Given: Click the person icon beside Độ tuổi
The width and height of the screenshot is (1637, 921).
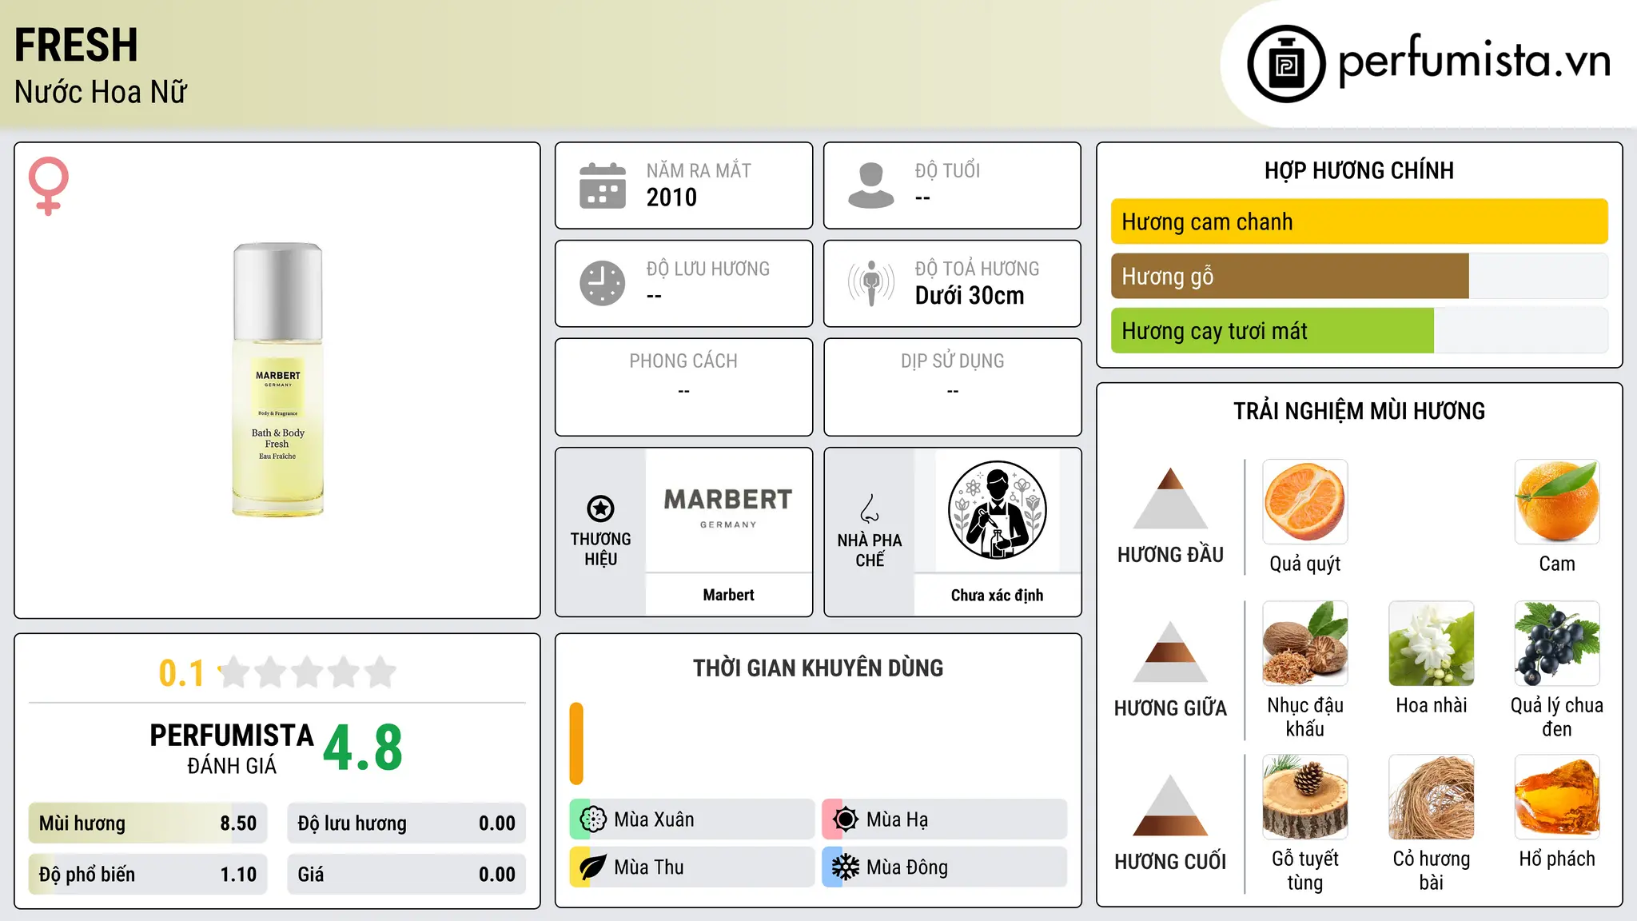Looking at the screenshot, I should tap(871, 185).
